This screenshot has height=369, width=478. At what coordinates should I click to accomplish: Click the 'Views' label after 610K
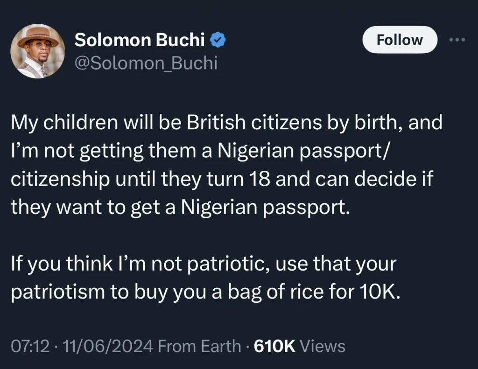point(323,346)
